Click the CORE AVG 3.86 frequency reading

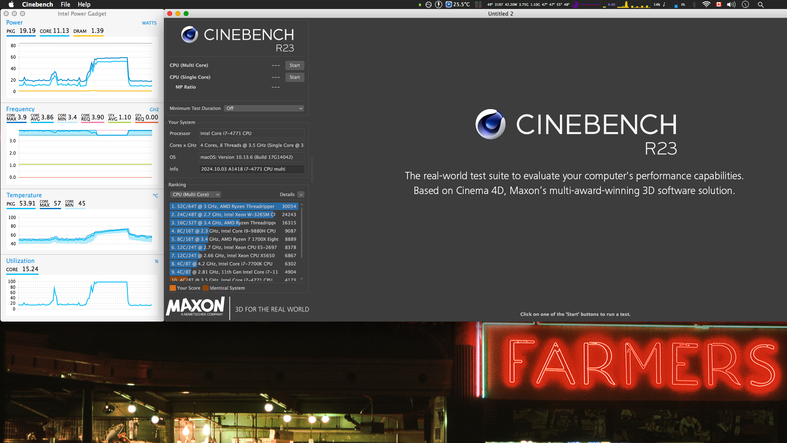42,117
